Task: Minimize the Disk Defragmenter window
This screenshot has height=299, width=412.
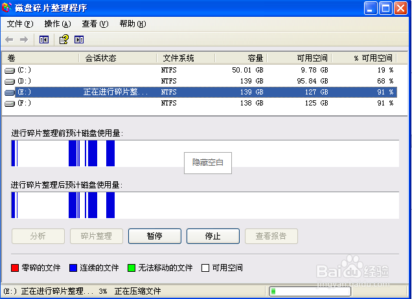Action: point(371,8)
